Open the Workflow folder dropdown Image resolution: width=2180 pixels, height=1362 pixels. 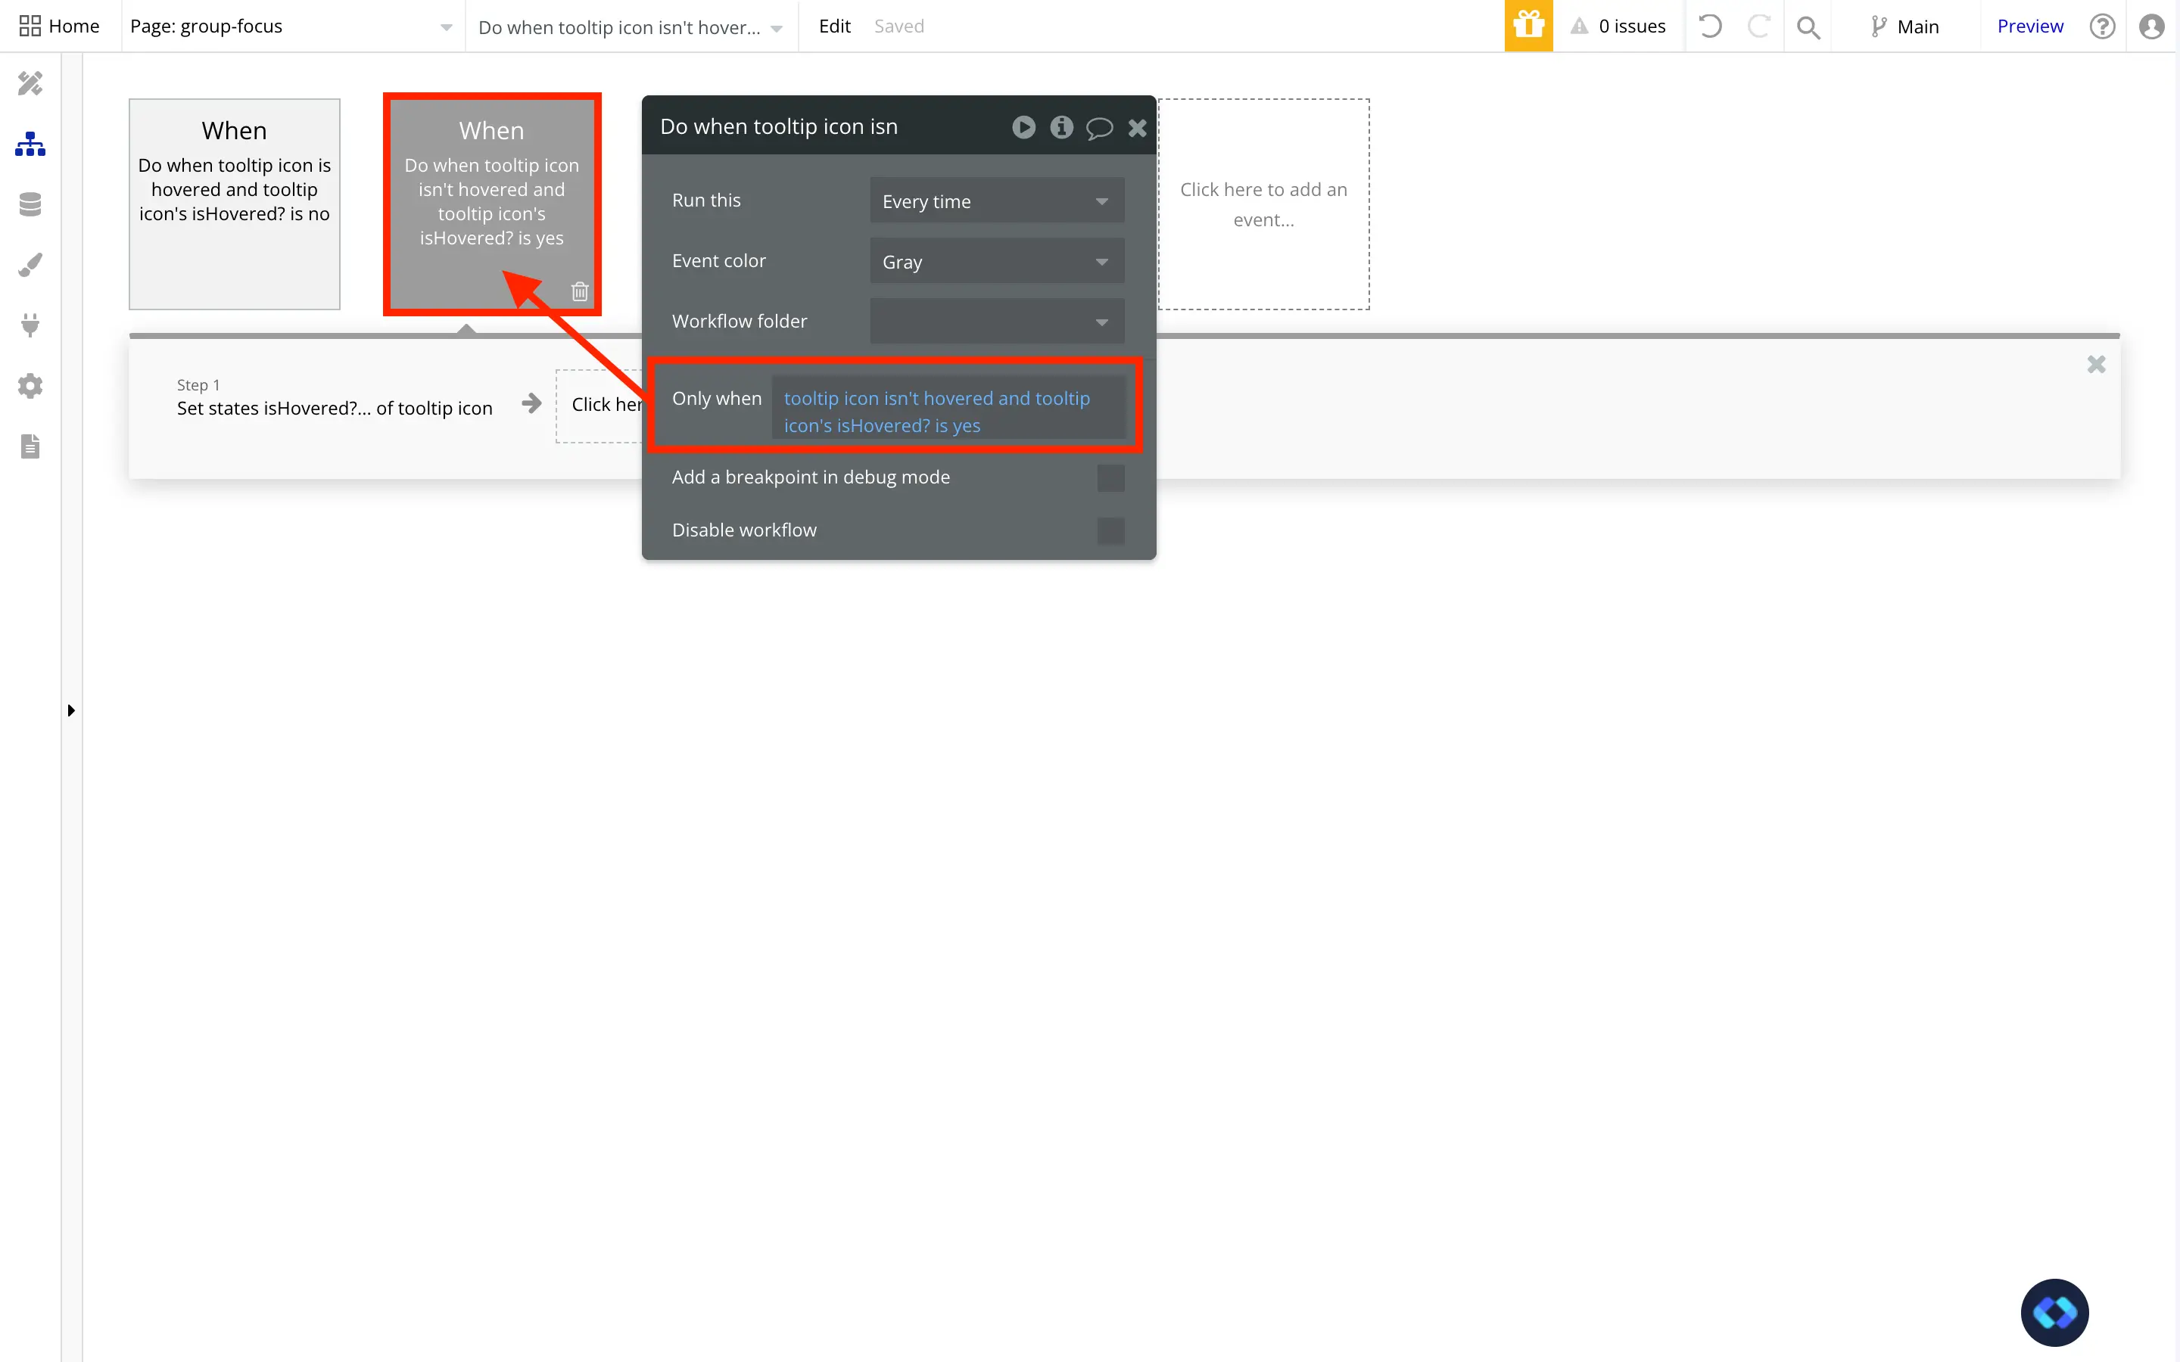coord(996,321)
